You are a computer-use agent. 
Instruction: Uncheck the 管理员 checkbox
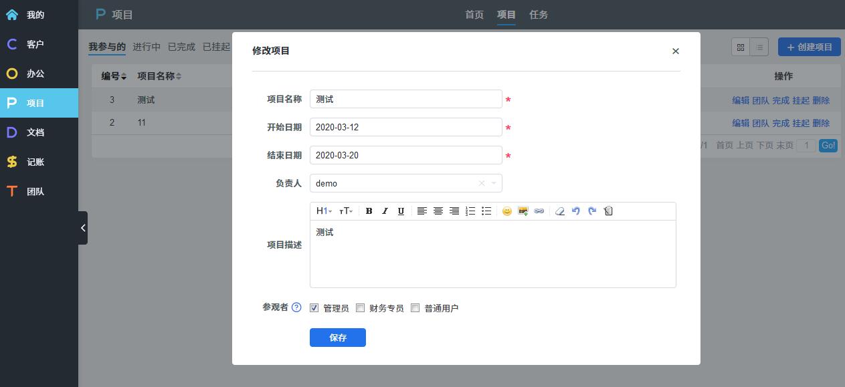(x=314, y=308)
